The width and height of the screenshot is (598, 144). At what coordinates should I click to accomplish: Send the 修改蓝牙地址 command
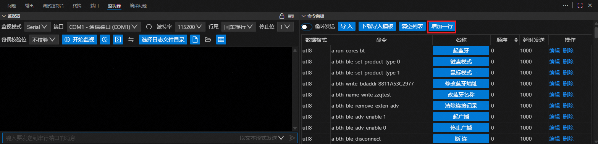click(x=461, y=84)
